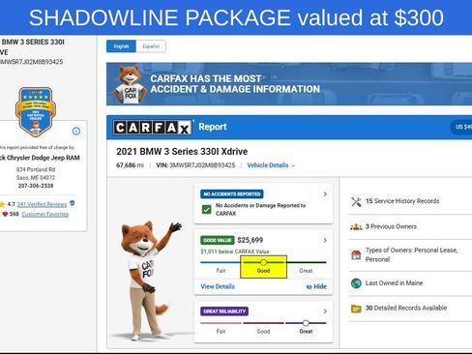472x354 pixels.
Task: Expand Vehicle Details dropdown
Action: click(271, 165)
